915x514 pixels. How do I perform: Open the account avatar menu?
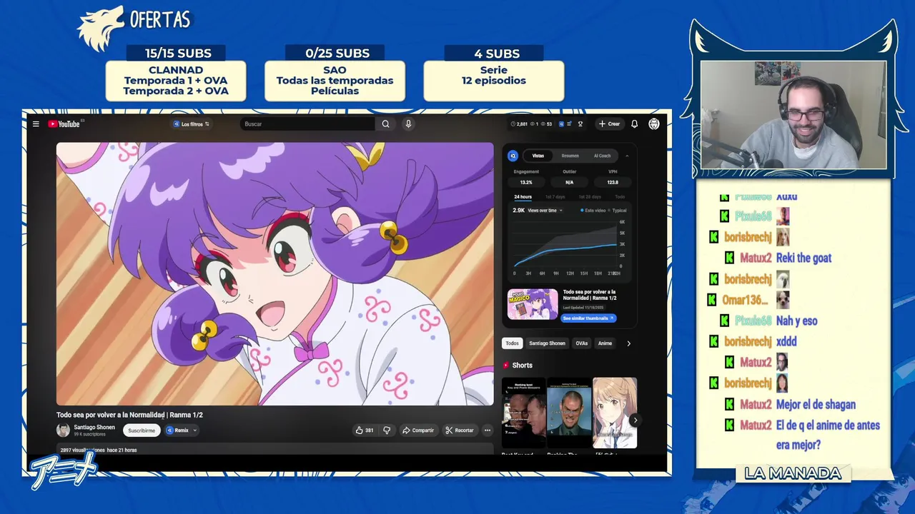click(653, 124)
